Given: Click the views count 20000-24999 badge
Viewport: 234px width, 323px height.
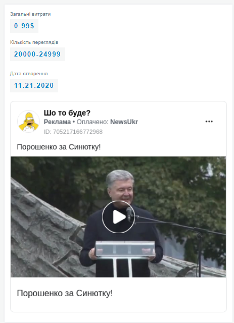Looking at the screenshot, I should point(37,54).
